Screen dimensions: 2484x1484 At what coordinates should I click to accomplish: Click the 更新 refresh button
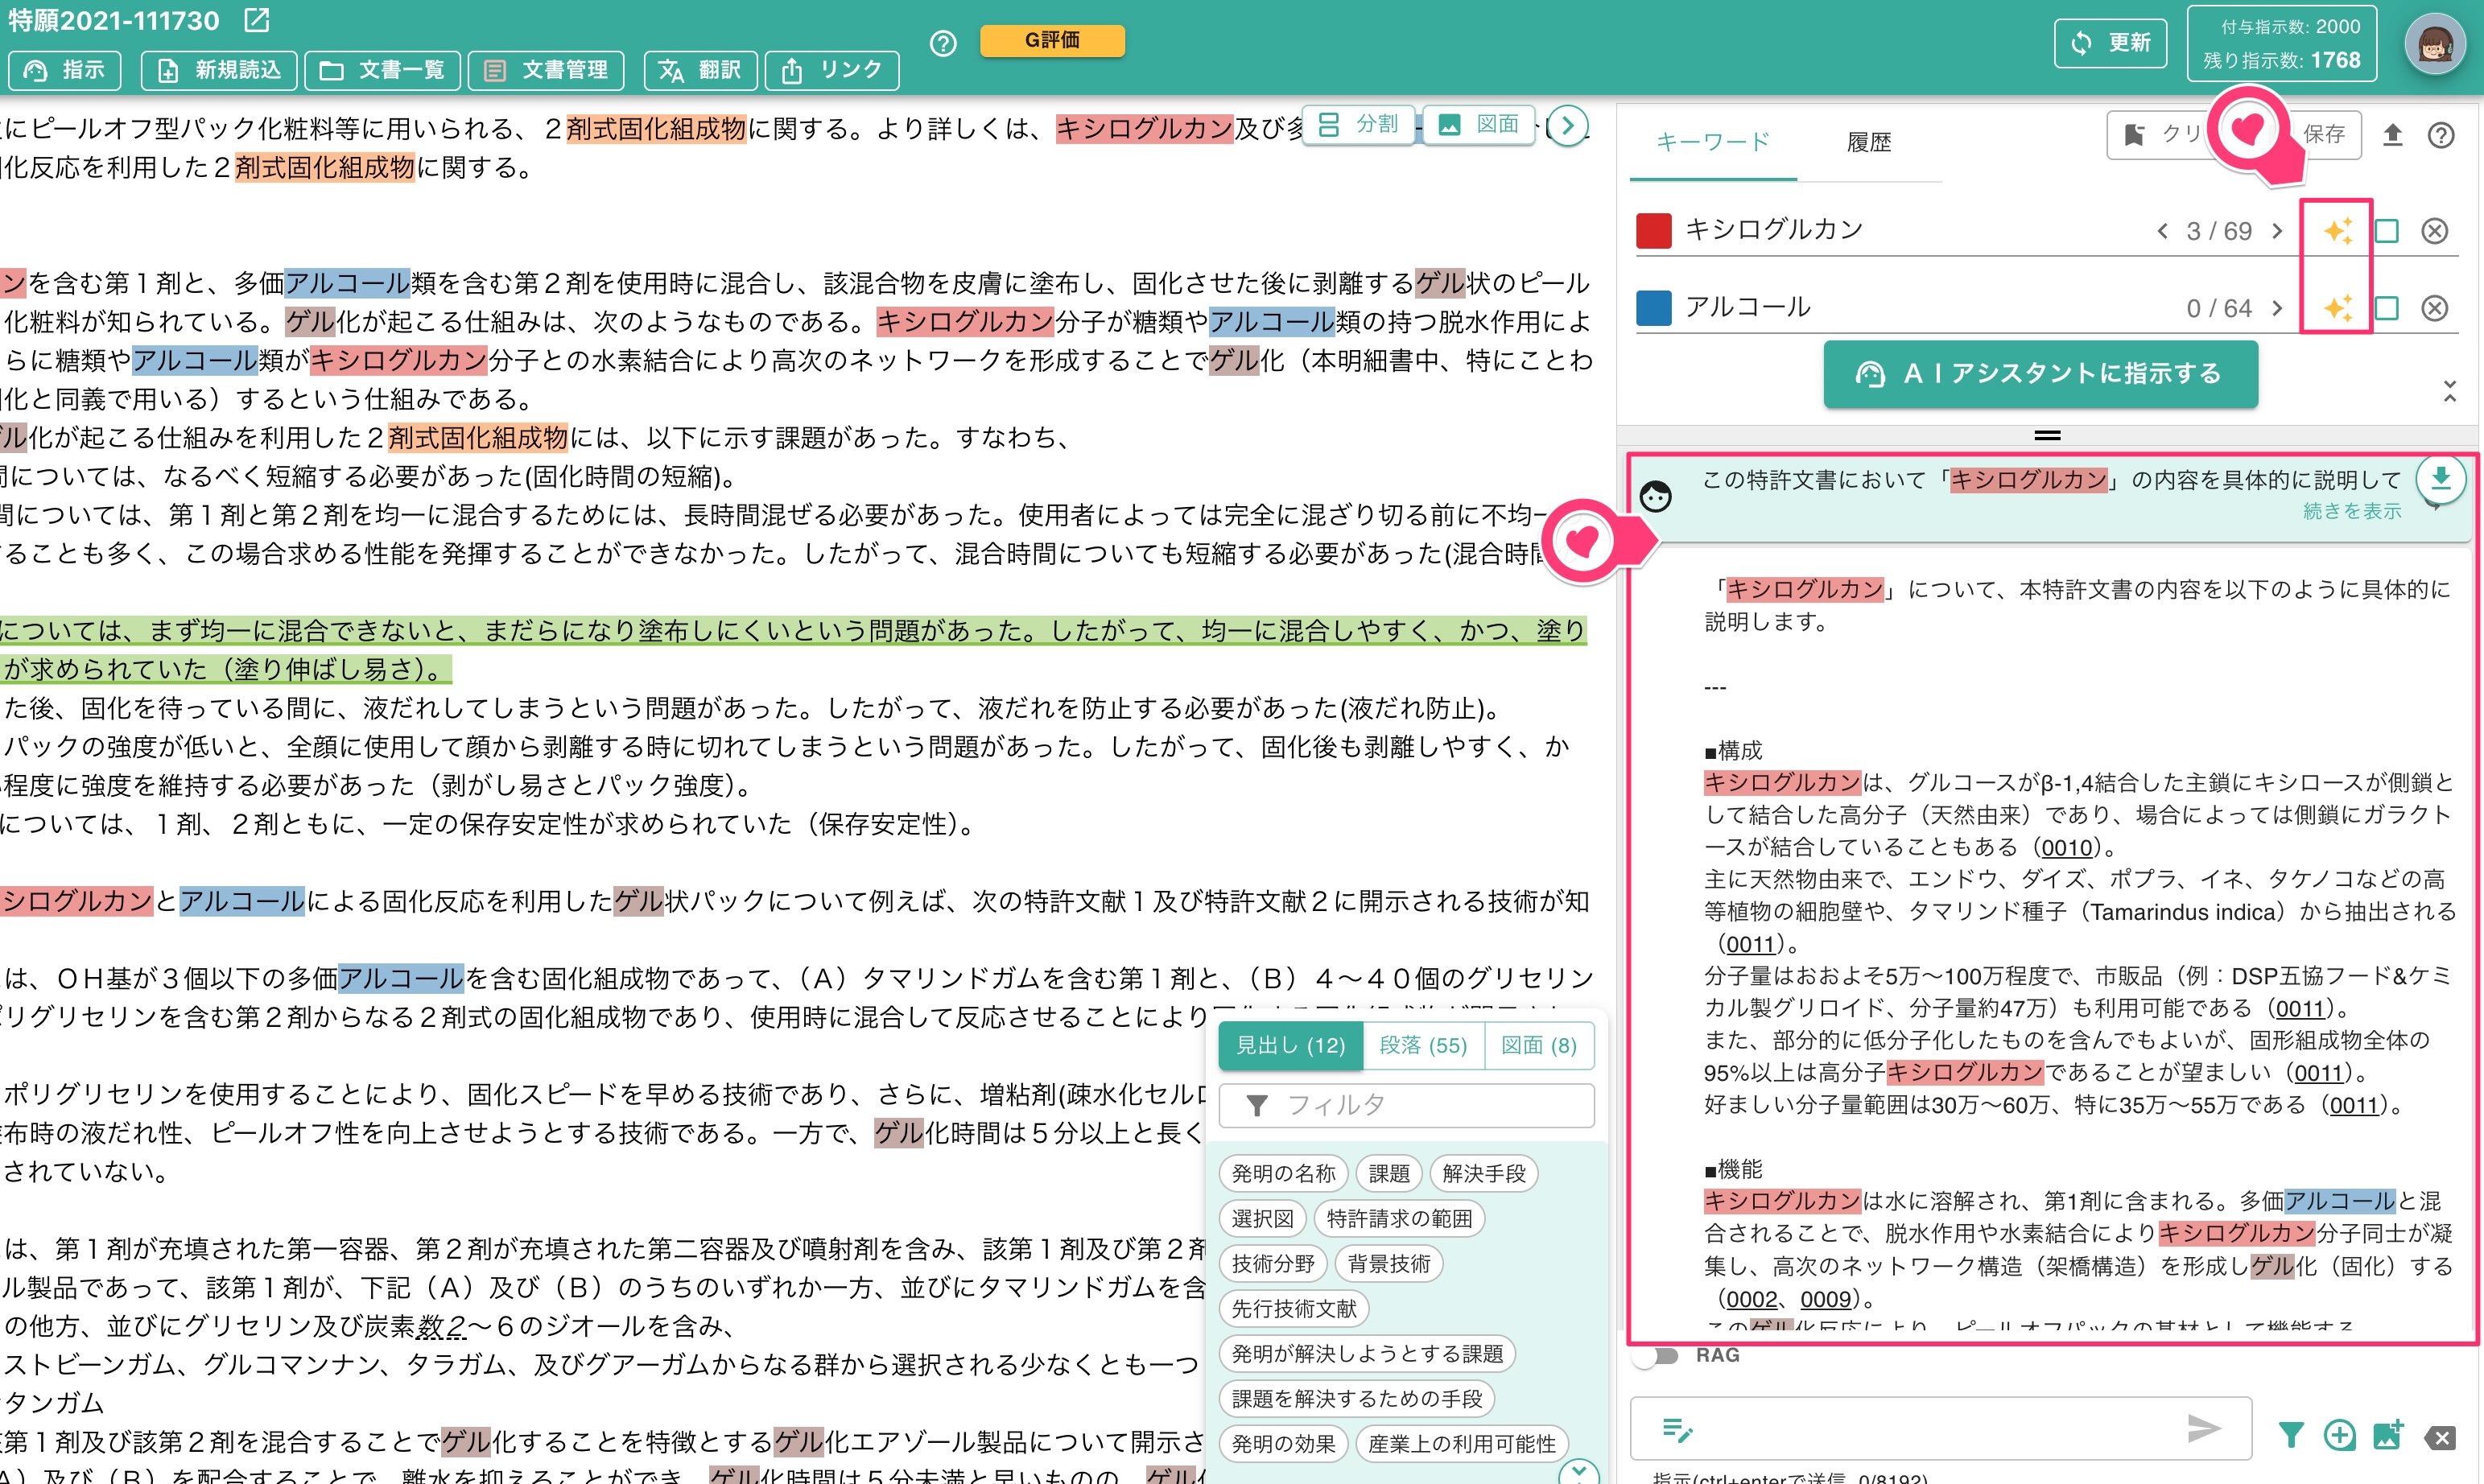click(x=2110, y=43)
